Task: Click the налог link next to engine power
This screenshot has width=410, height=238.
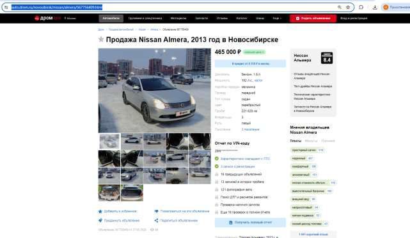Action: coord(258,81)
